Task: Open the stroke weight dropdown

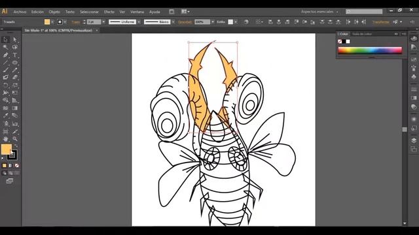Action: pos(103,22)
